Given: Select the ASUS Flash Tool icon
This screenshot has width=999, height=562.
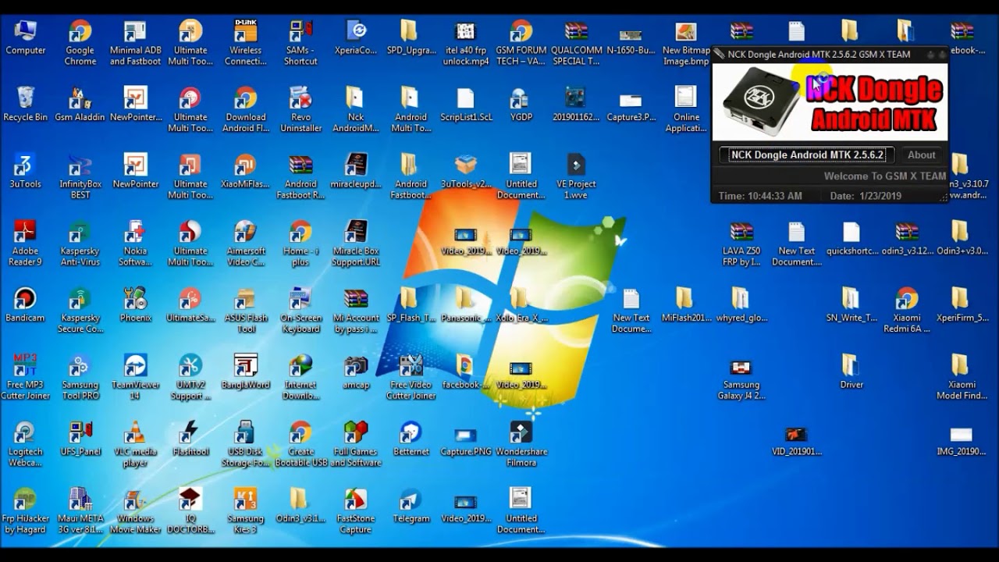Looking at the screenshot, I should (x=246, y=311).
